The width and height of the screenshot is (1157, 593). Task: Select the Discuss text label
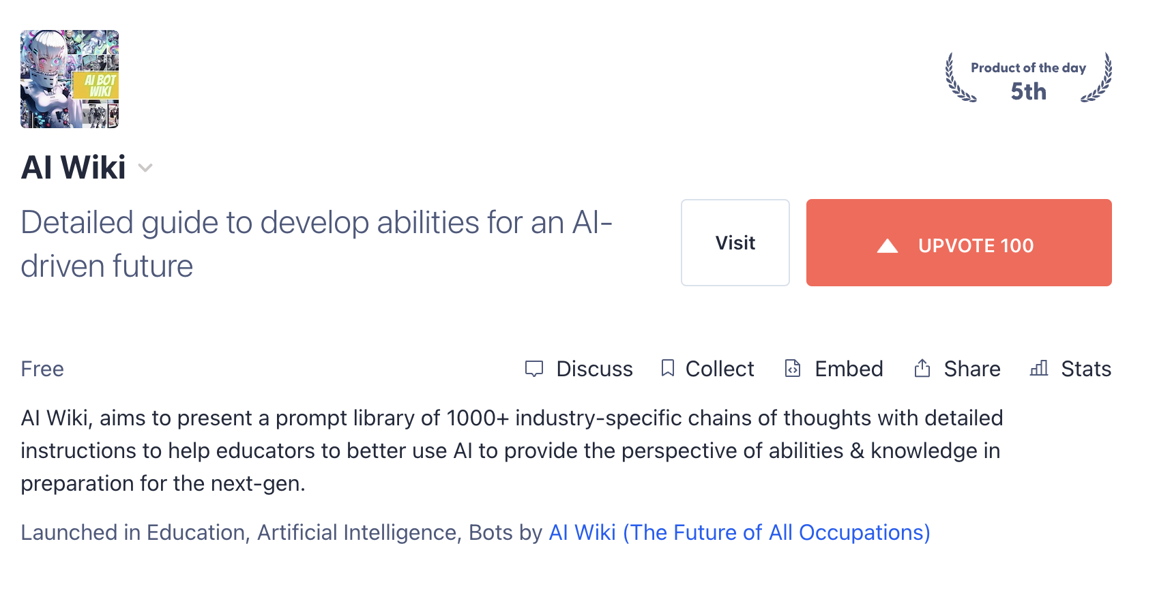(594, 369)
